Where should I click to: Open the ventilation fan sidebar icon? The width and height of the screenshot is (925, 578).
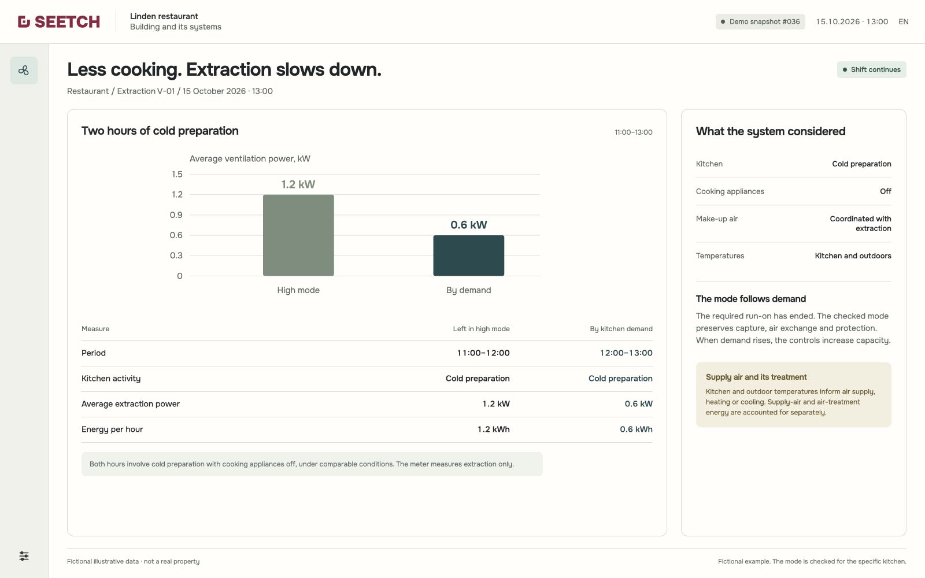tap(24, 71)
